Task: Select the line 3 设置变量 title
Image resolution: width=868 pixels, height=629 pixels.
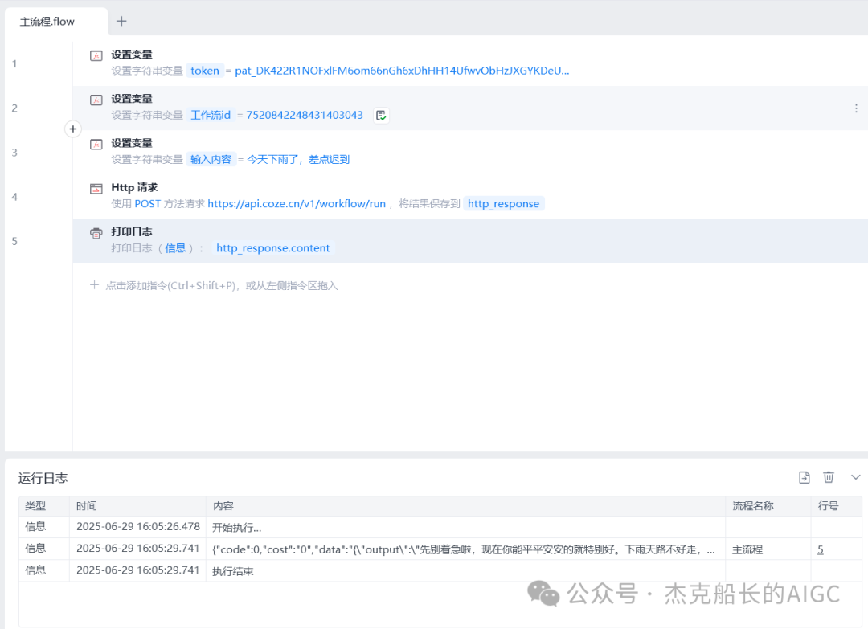Action: click(x=132, y=143)
